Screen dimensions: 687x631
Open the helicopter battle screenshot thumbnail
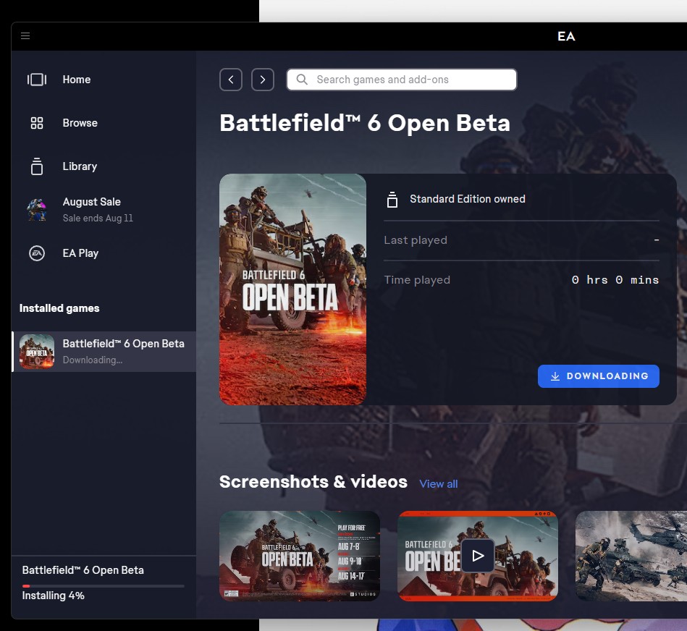631,556
